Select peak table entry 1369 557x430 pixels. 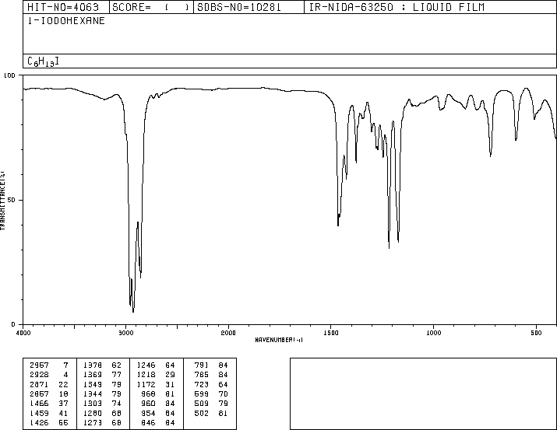click(93, 375)
